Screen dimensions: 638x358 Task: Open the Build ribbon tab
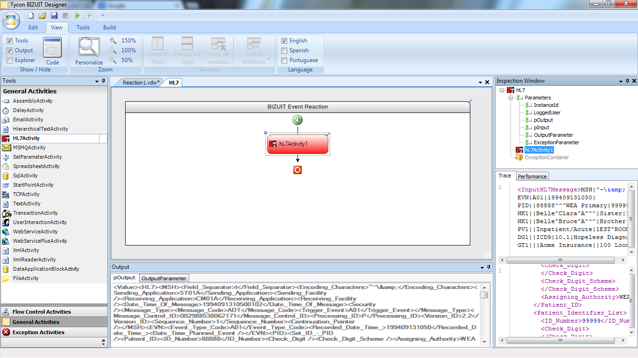(x=109, y=28)
